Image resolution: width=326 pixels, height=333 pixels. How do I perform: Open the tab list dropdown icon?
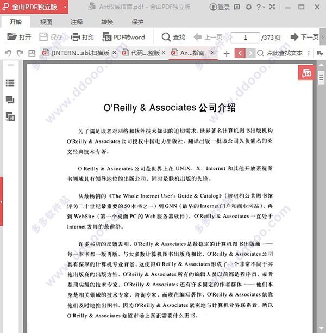[x=320, y=53]
